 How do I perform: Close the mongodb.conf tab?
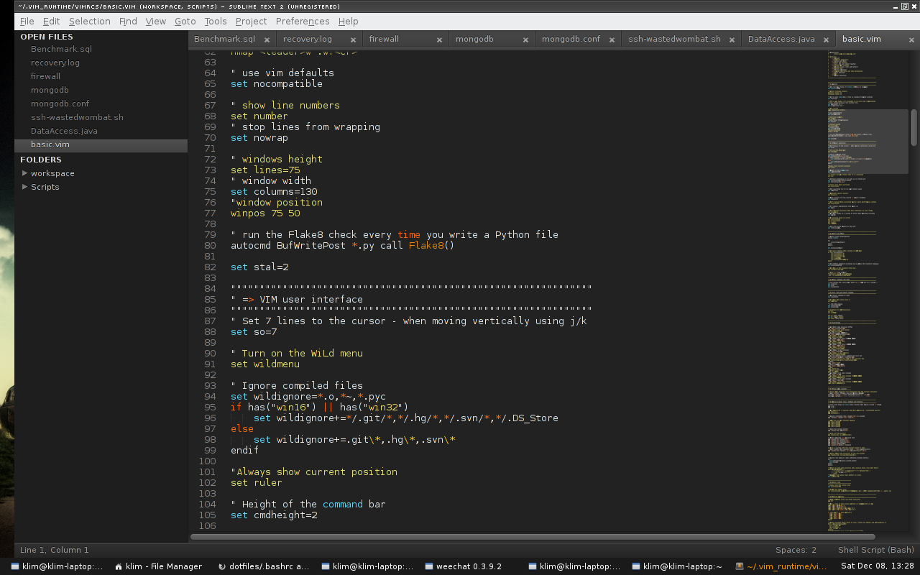[612, 40]
